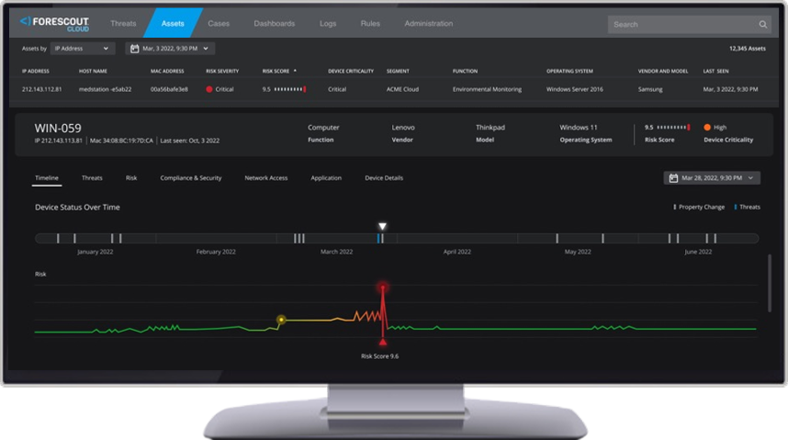Click the 12,345 Assets count
The width and height of the screenshot is (788, 440).
click(748, 49)
